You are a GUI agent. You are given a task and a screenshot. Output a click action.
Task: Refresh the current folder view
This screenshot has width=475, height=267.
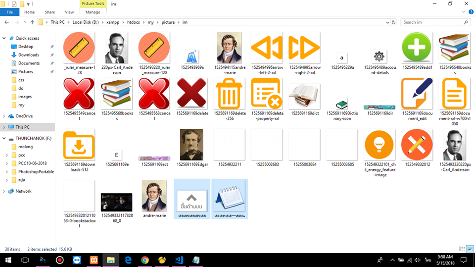coord(393,22)
